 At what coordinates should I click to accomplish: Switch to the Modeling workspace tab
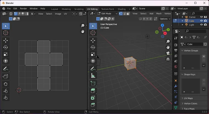click(x=66, y=9)
